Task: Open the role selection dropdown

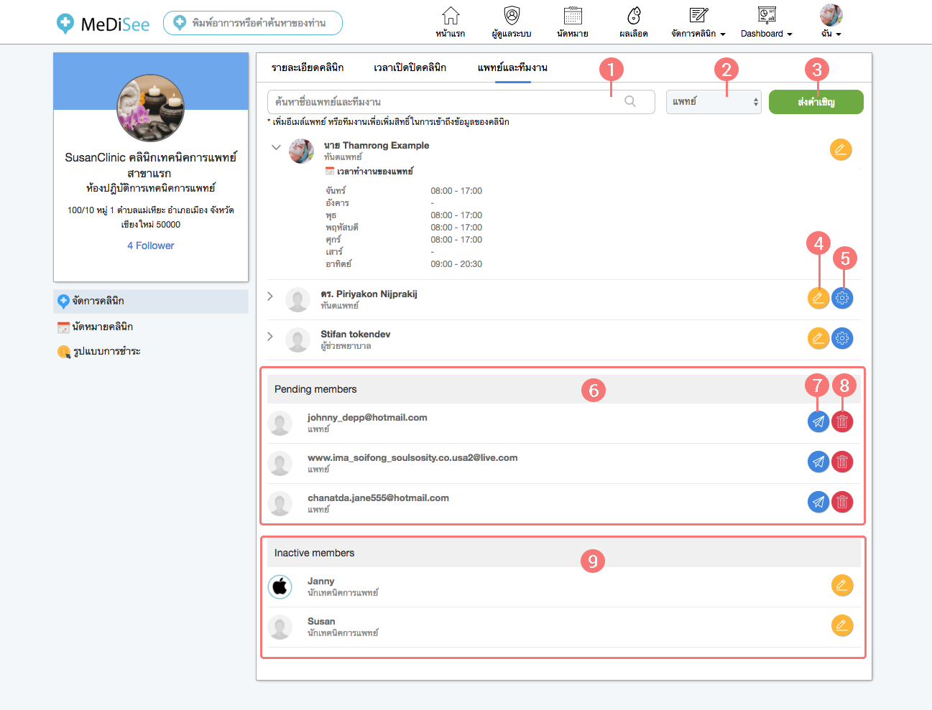Action: coord(713,102)
